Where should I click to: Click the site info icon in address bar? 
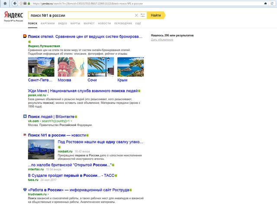(21, 3)
